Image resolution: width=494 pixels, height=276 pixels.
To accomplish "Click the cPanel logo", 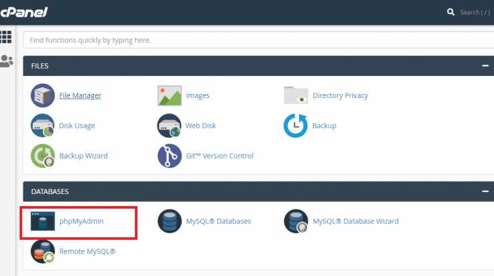I will pyautogui.click(x=24, y=12).
